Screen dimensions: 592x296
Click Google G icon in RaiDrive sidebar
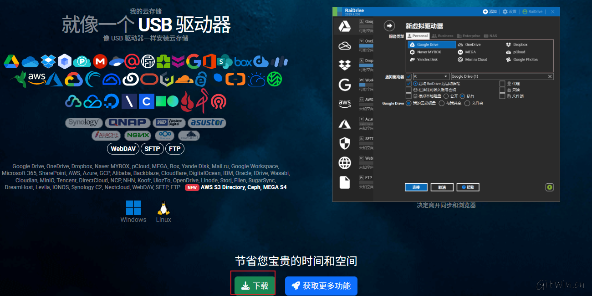tap(344, 85)
